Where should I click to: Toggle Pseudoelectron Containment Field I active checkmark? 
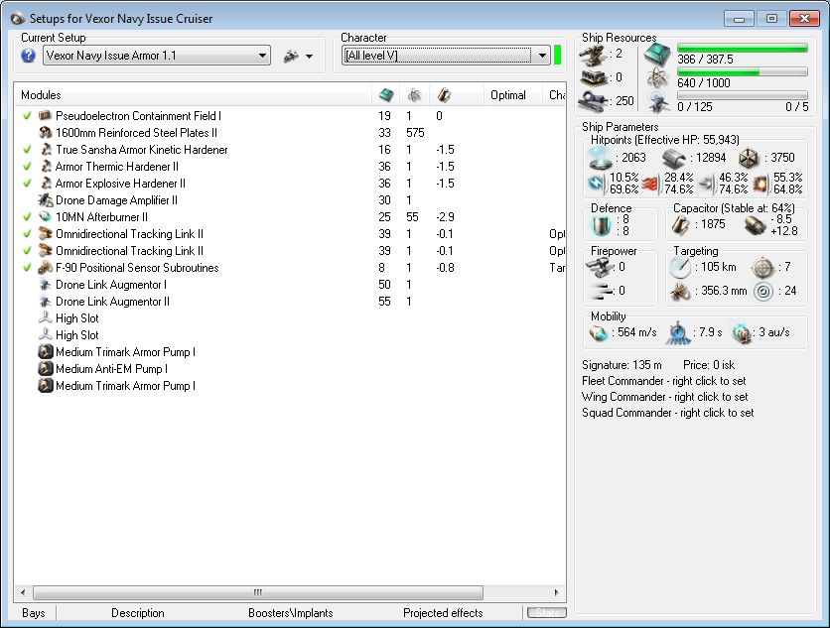point(27,115)
